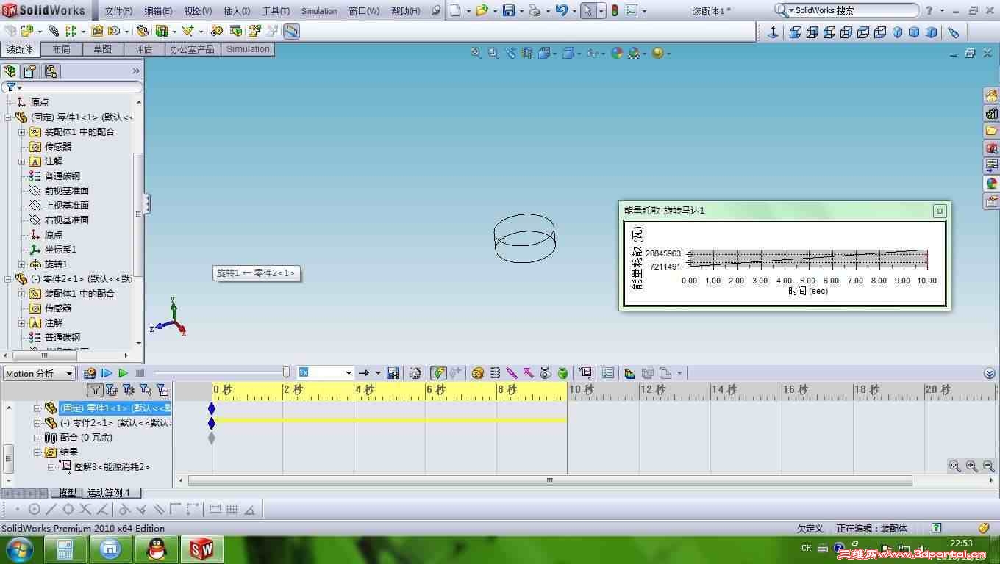
Task: Click the Rebuild traffic light icon
Action: point(615,10)
